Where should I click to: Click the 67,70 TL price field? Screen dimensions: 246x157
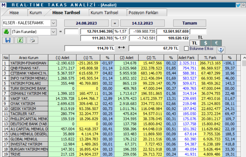tap(154, 48)
